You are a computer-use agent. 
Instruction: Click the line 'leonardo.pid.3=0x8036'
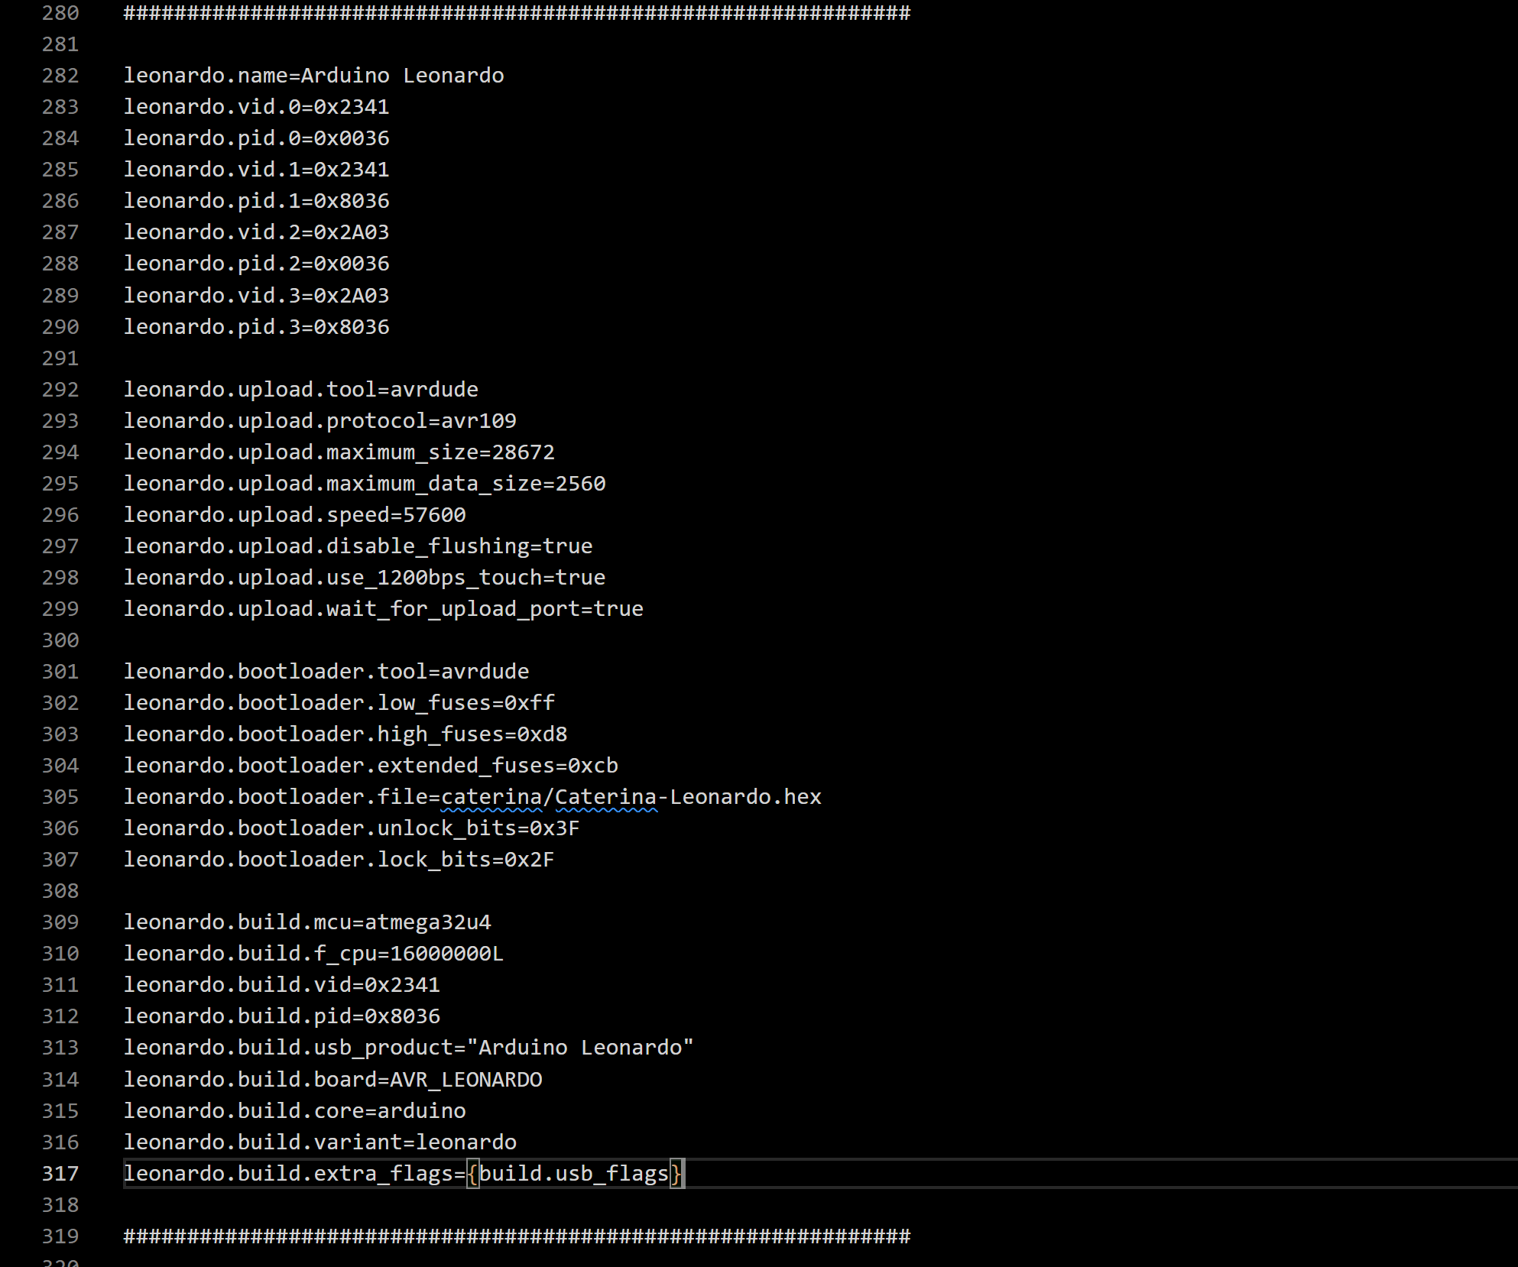click(x=256, y=327)
